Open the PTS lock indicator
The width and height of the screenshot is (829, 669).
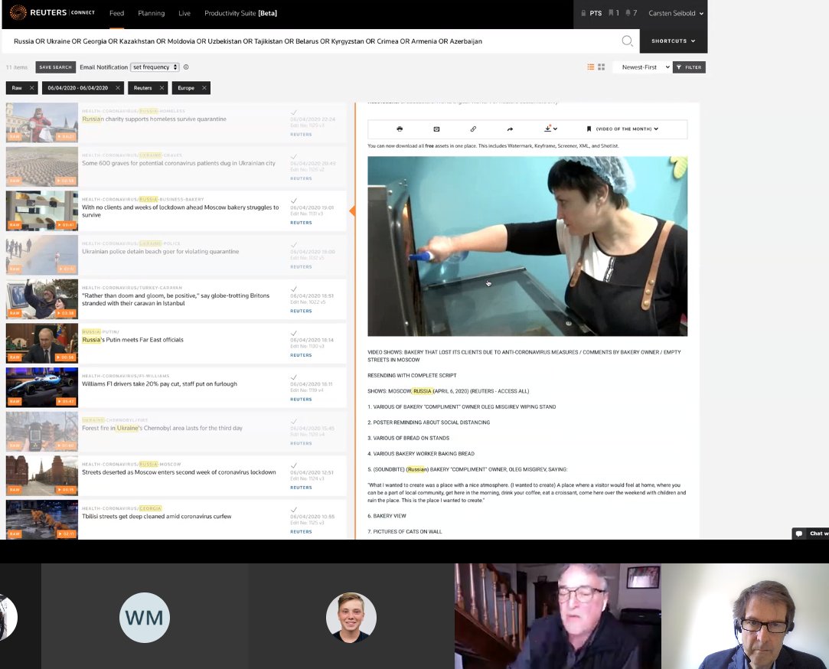tap(591, 13)
